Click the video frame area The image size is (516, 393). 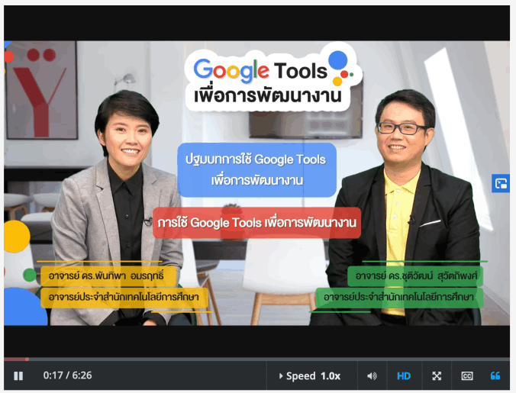point(256,183)
